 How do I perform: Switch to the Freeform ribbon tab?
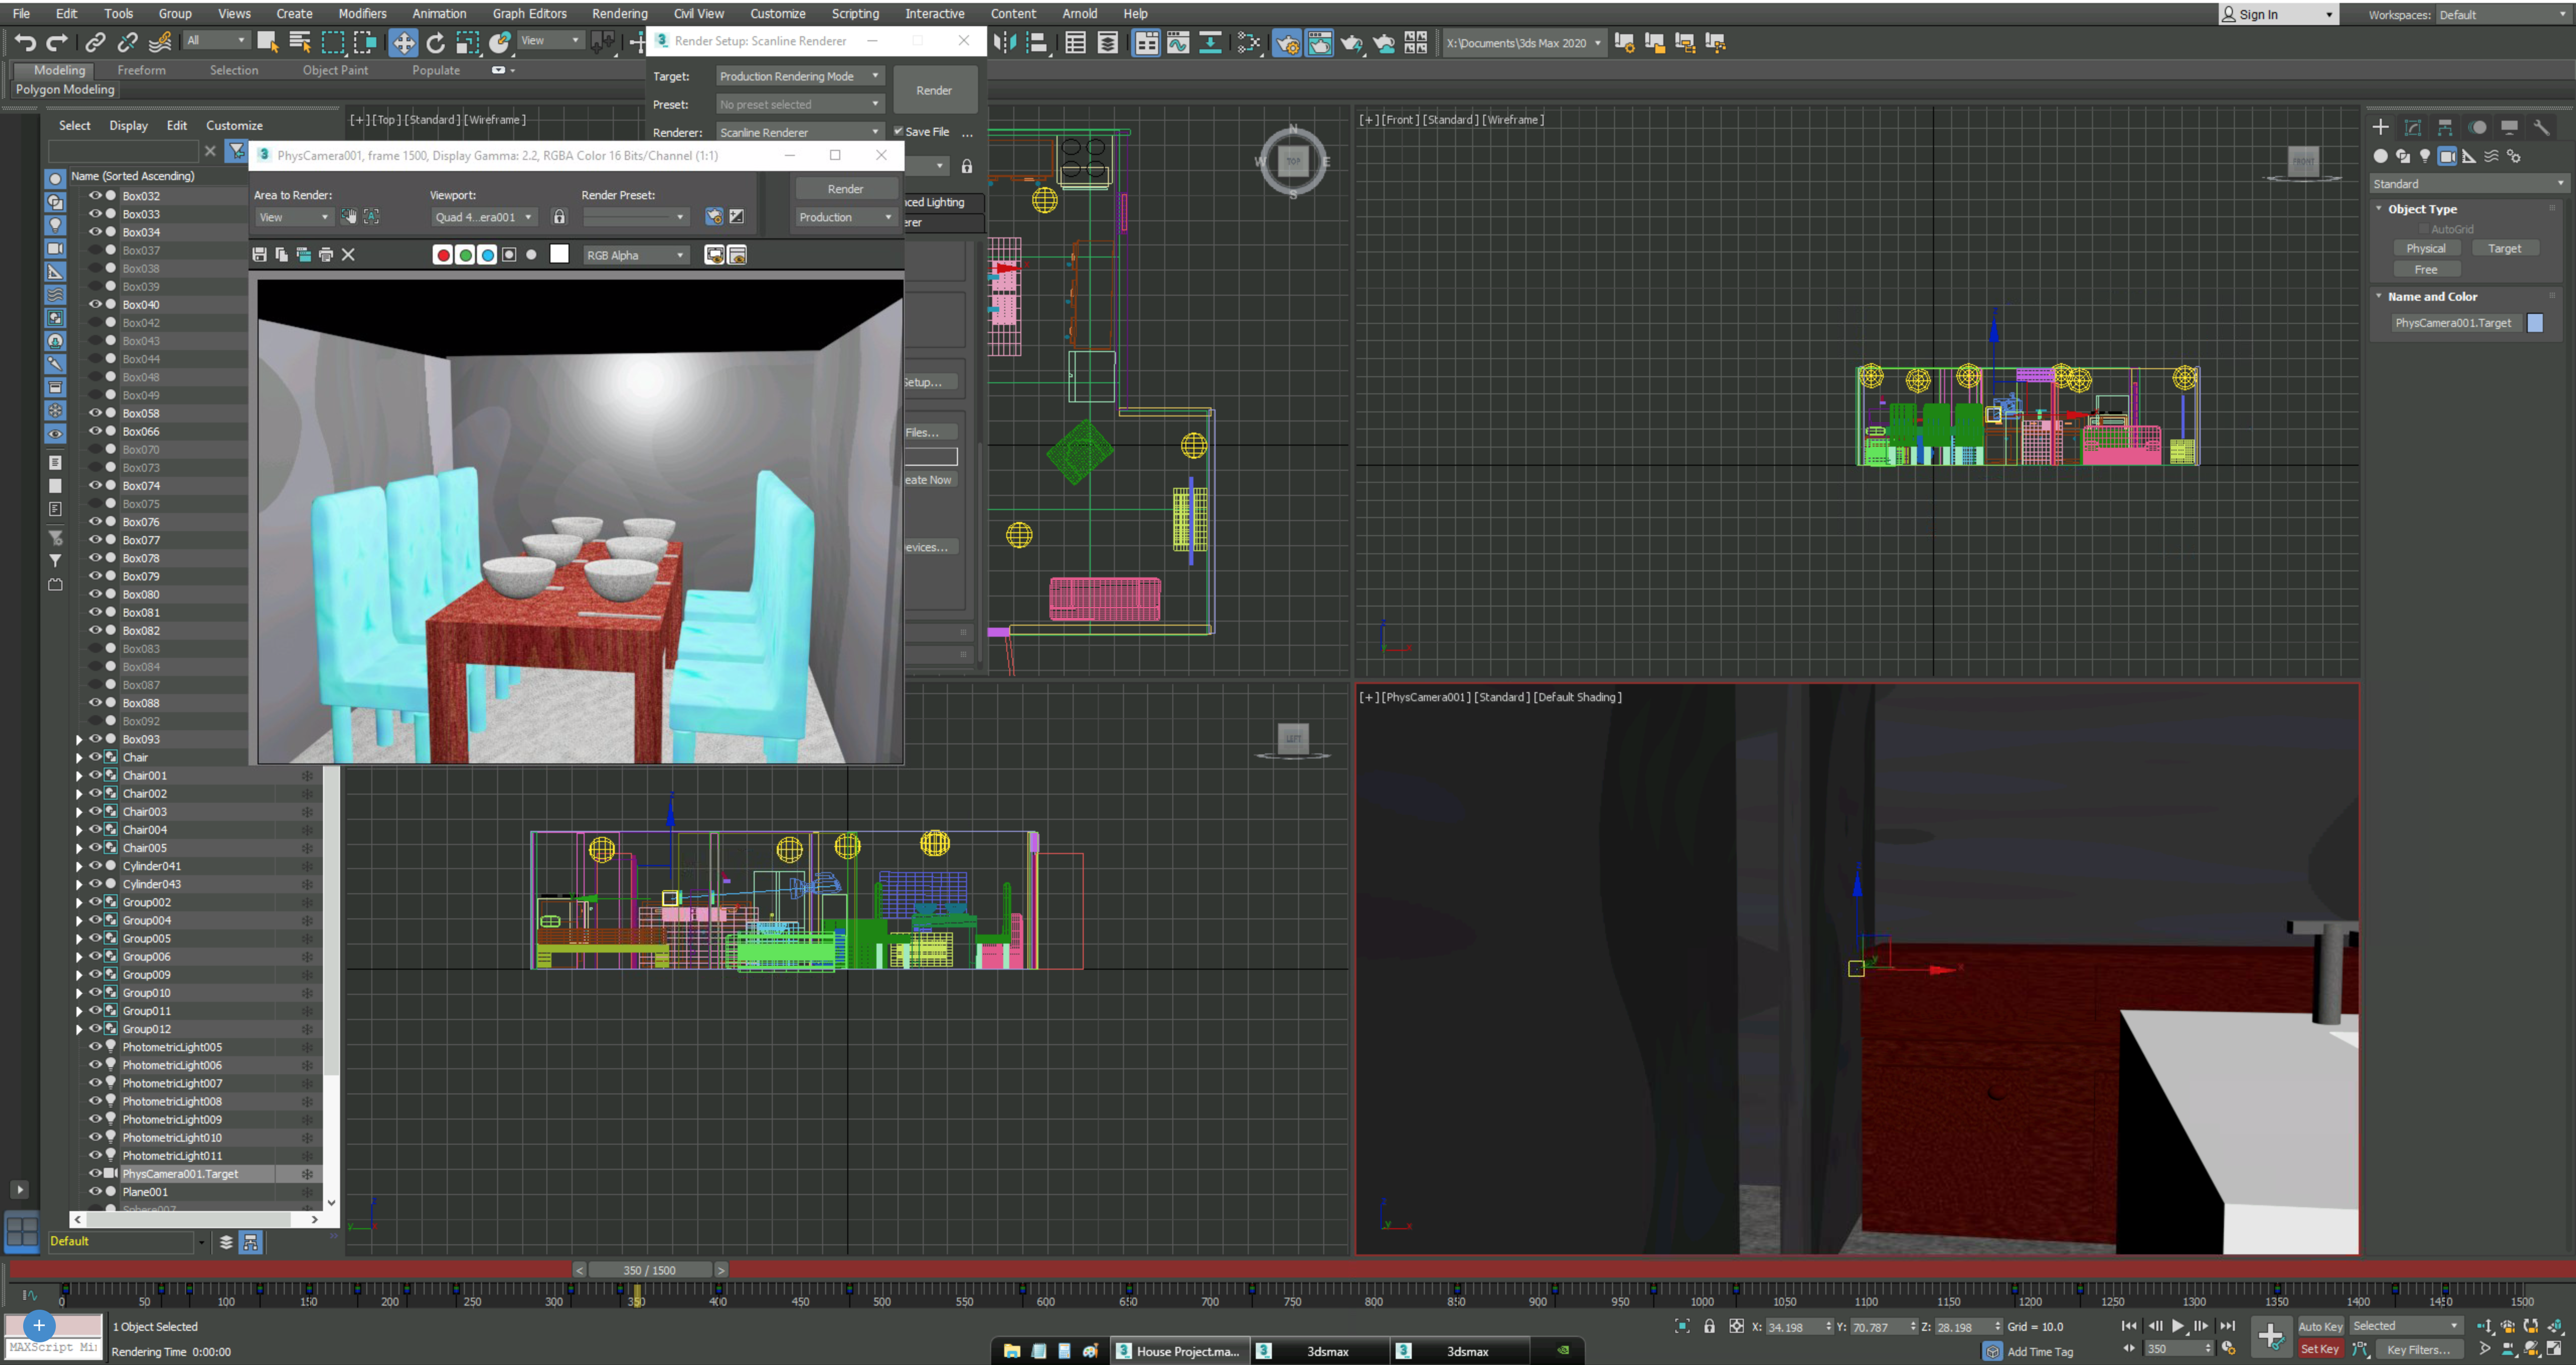click(141, 70)
